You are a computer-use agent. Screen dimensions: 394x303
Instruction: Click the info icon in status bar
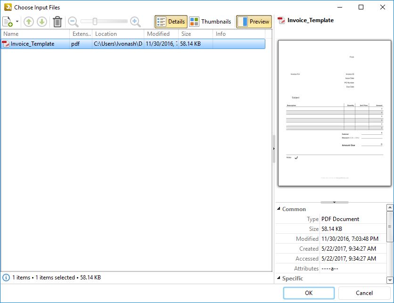pos(7,278)
